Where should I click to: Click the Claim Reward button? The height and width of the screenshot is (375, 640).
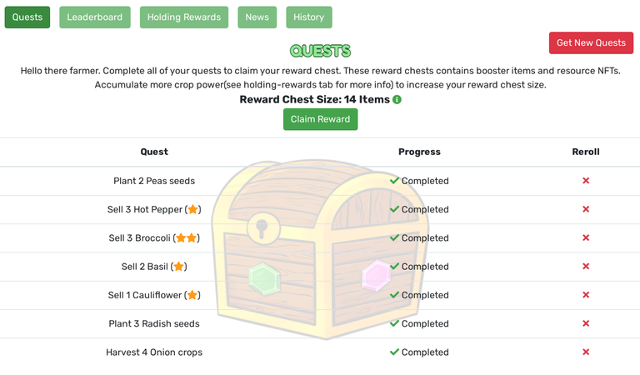(320, 119)
